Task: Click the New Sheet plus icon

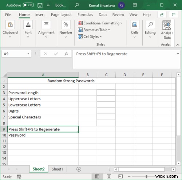Action: [79, 169]
